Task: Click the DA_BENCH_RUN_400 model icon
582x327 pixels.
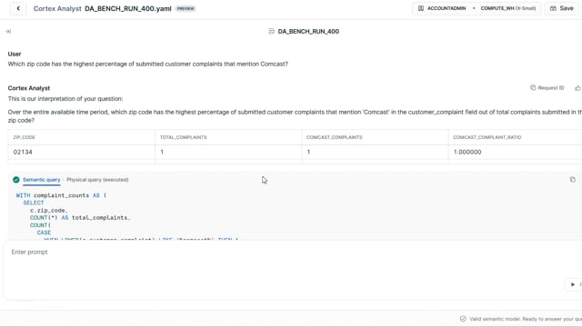Action: click(x=271, y=32)
